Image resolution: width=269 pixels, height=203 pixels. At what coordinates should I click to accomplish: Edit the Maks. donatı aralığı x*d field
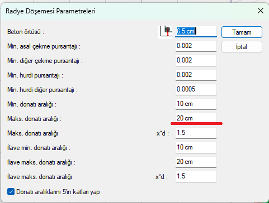pyautogui.click(x=196, y=133)
